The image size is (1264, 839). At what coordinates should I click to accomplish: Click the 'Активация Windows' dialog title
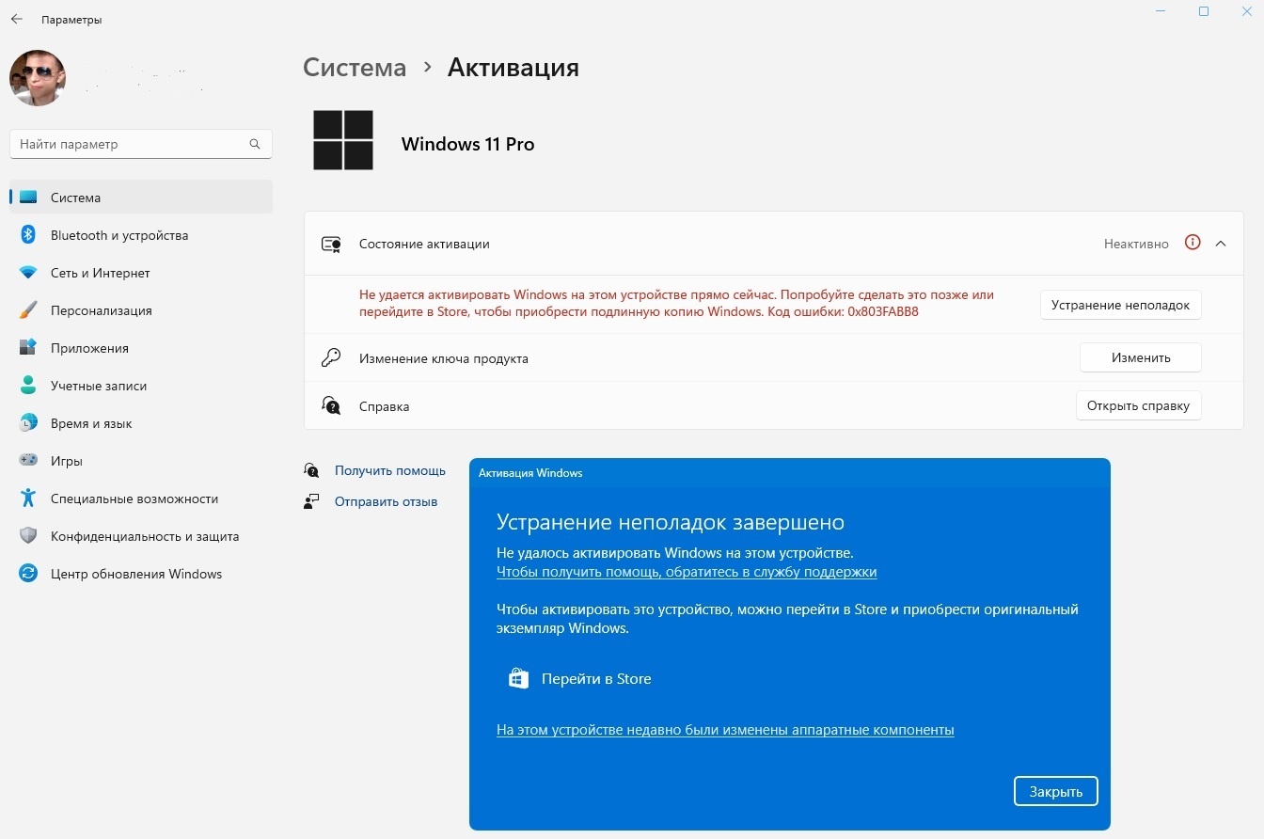pos(530,473)
